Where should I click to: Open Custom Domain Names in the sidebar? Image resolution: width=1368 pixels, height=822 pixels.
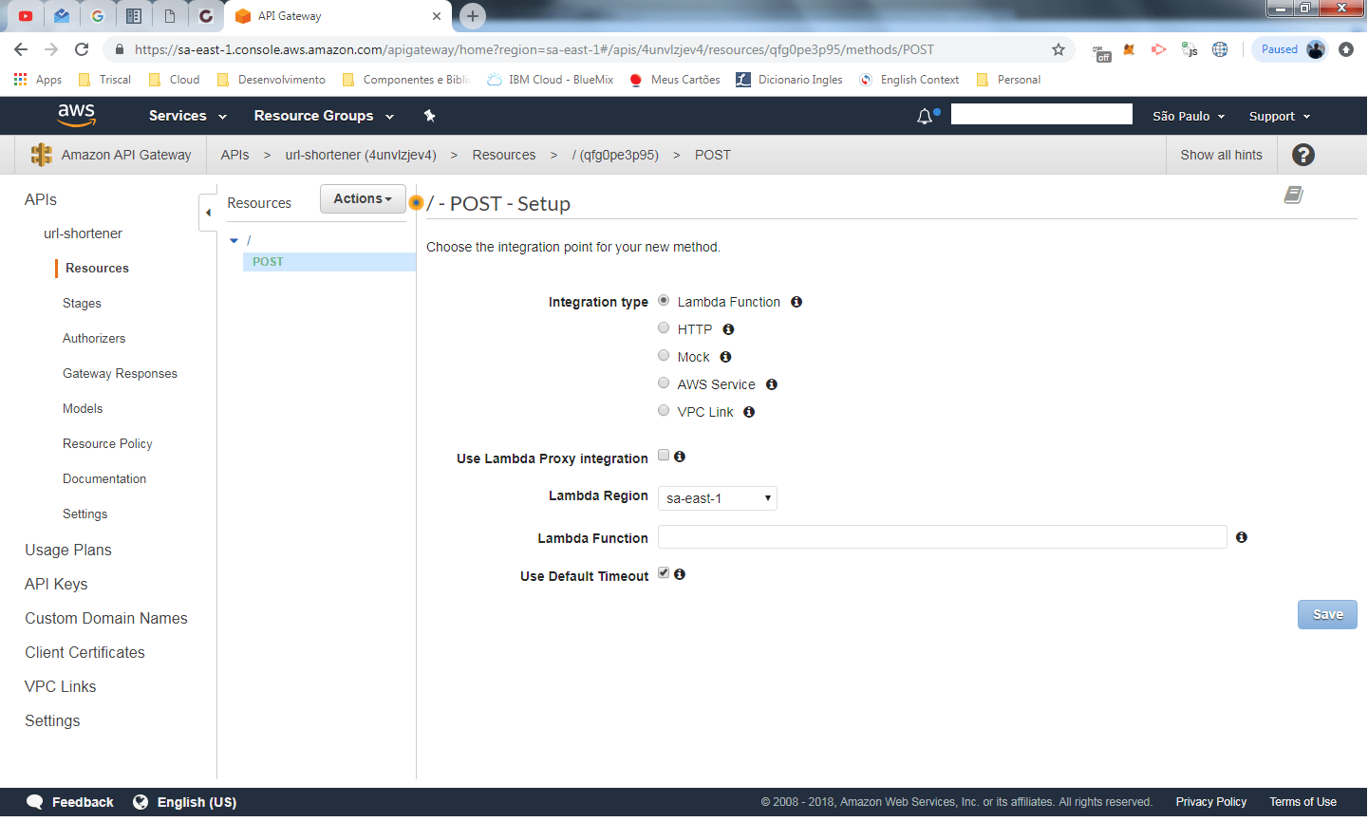click(106, 618)
